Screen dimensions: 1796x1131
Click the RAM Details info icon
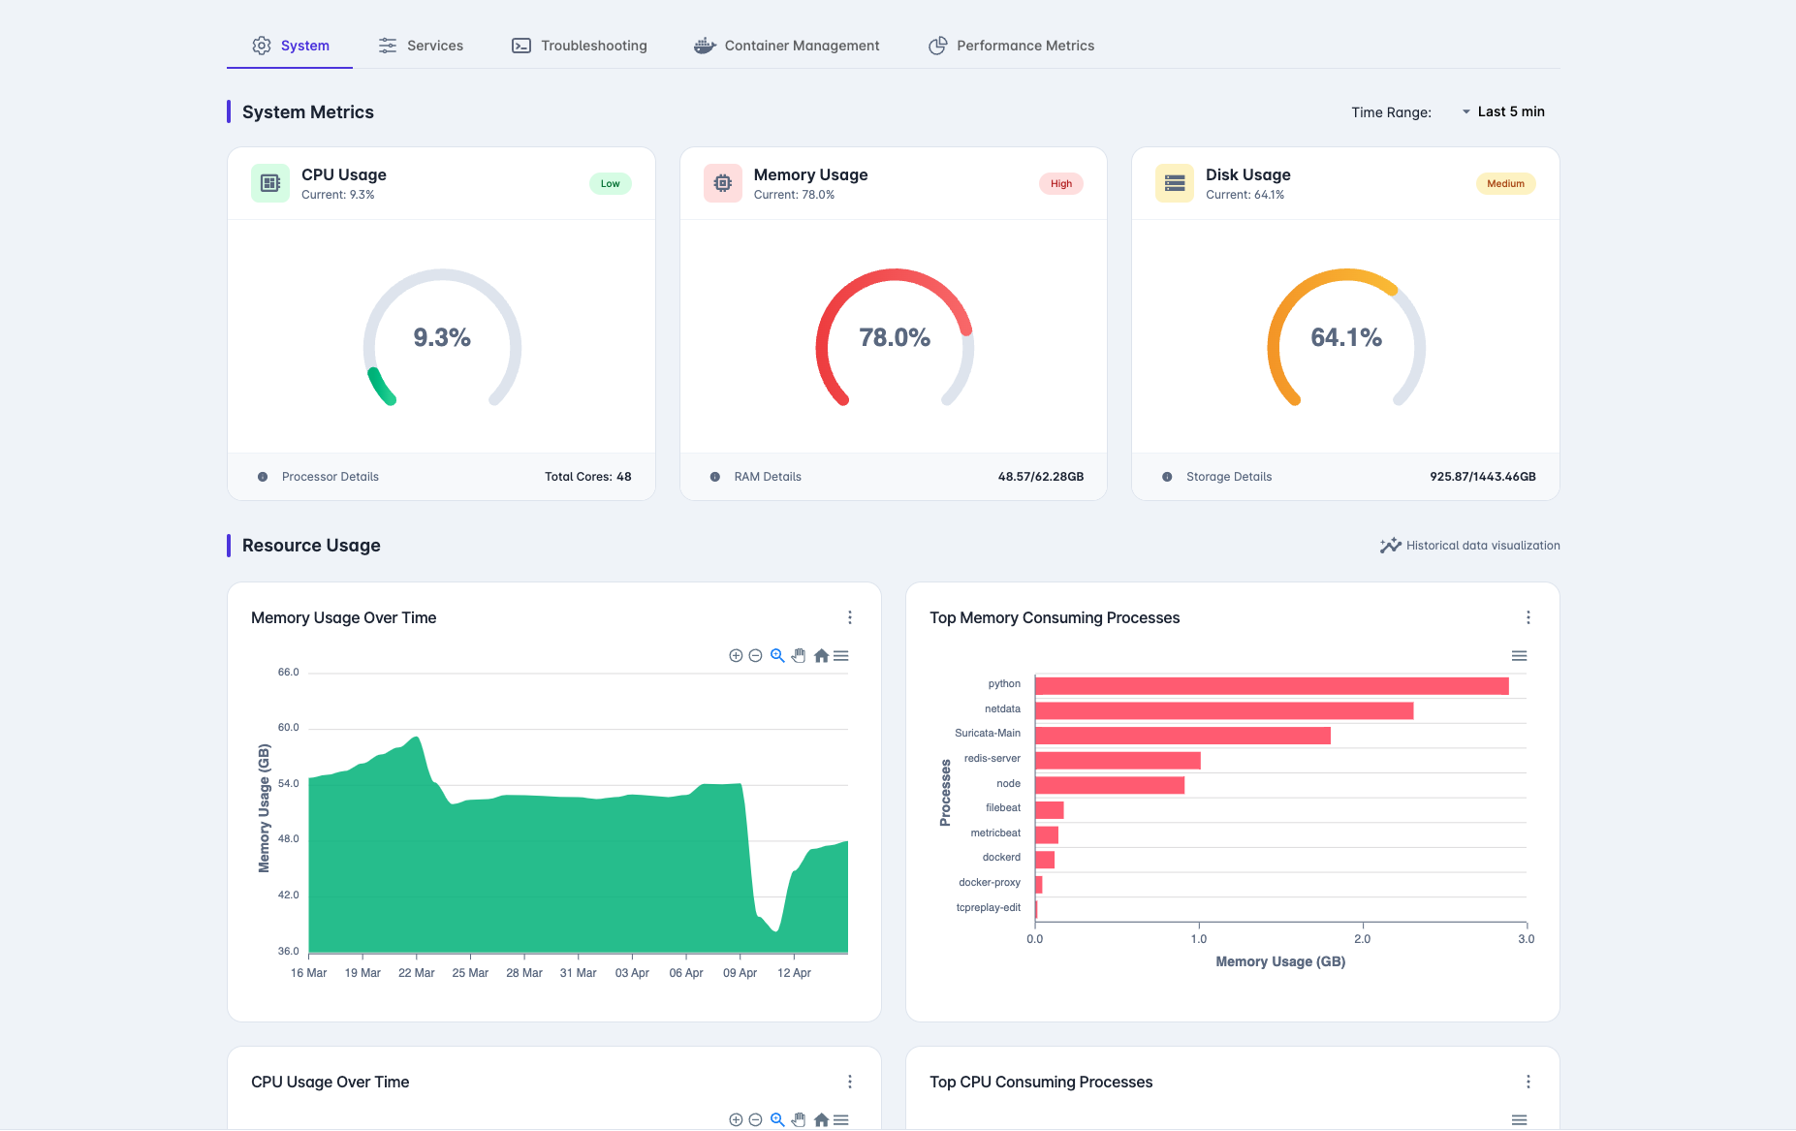715,477
